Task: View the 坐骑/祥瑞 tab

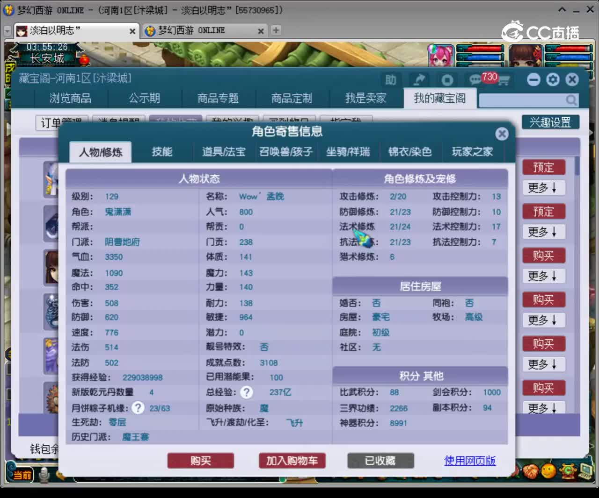Action: point(348,152)
